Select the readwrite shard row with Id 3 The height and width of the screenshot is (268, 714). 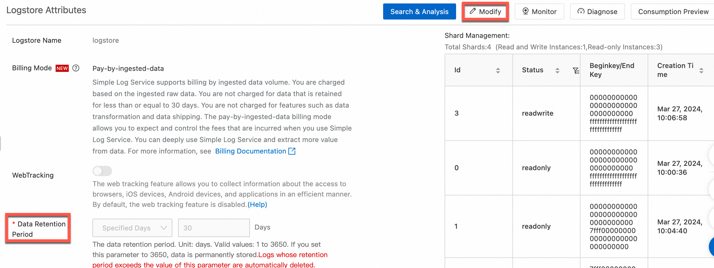tap(537, 113)
